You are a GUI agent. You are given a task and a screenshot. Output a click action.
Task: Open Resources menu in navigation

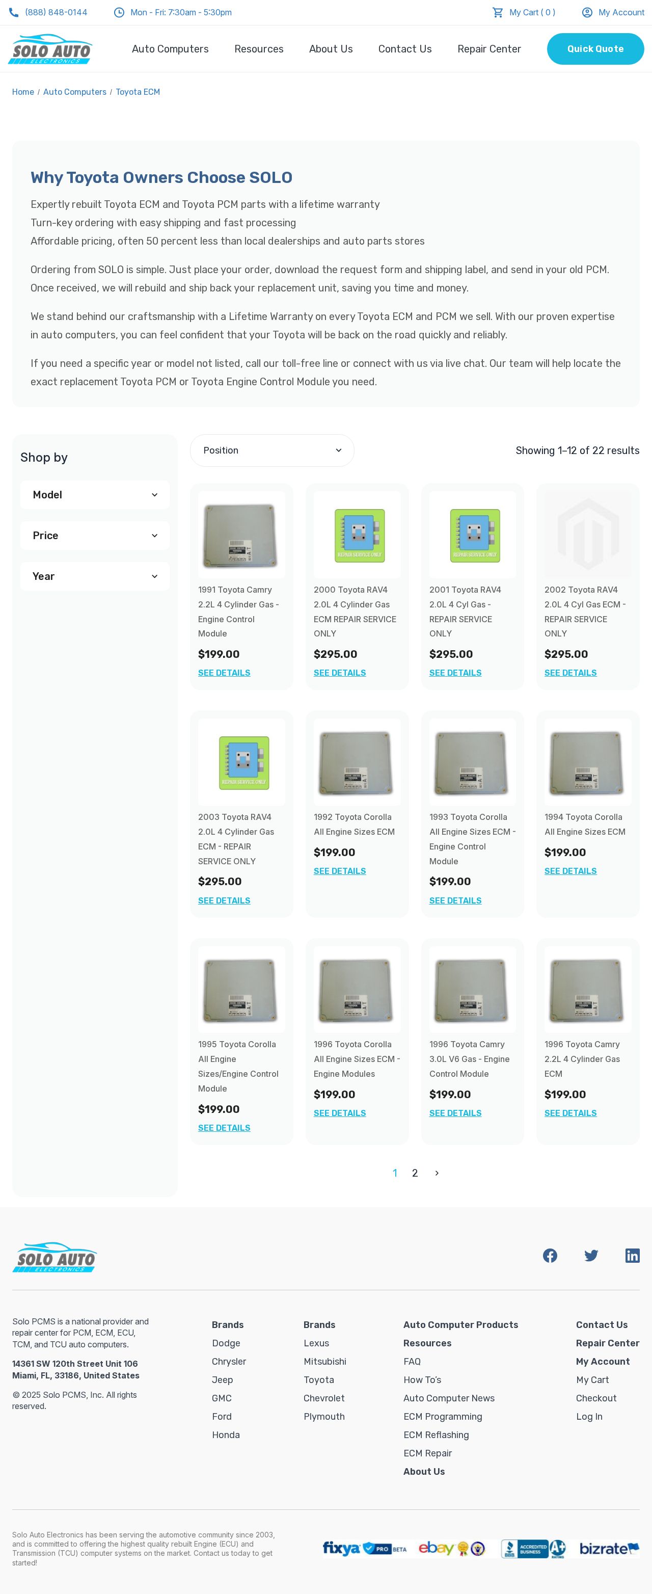[x=259, y=49]
